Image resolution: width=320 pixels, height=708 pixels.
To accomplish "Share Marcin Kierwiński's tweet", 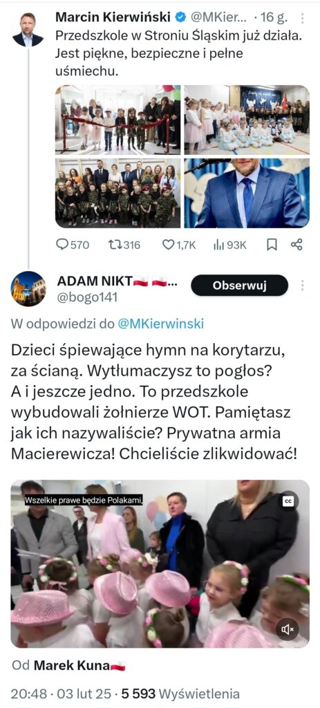I will point(297,244).
